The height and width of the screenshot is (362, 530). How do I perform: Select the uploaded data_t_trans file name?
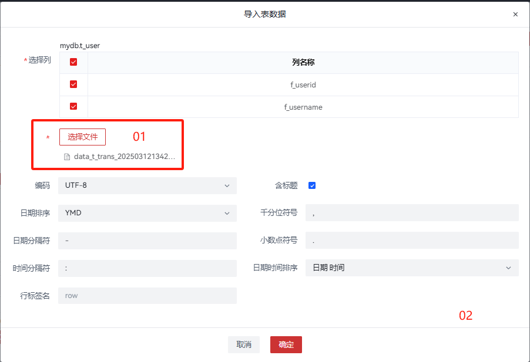pyautogui.click(x=125, y=157)
